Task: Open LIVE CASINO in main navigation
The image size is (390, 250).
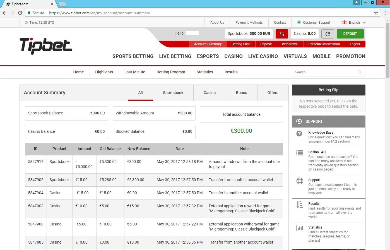Action: click(263, 56)
